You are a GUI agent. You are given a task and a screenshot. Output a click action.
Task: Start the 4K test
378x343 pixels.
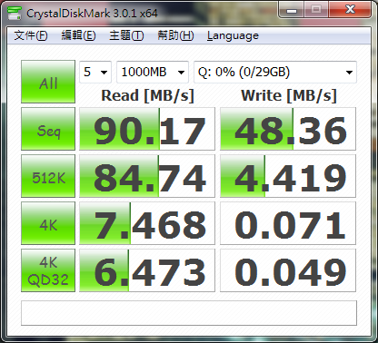[x=48, y=223]
